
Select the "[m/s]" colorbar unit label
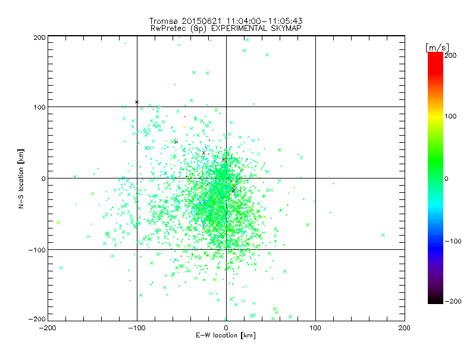point(437,48)
